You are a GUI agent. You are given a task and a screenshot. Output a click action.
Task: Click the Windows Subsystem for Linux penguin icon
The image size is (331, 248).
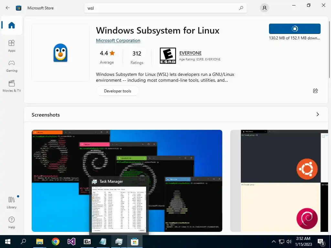point(60,53)
